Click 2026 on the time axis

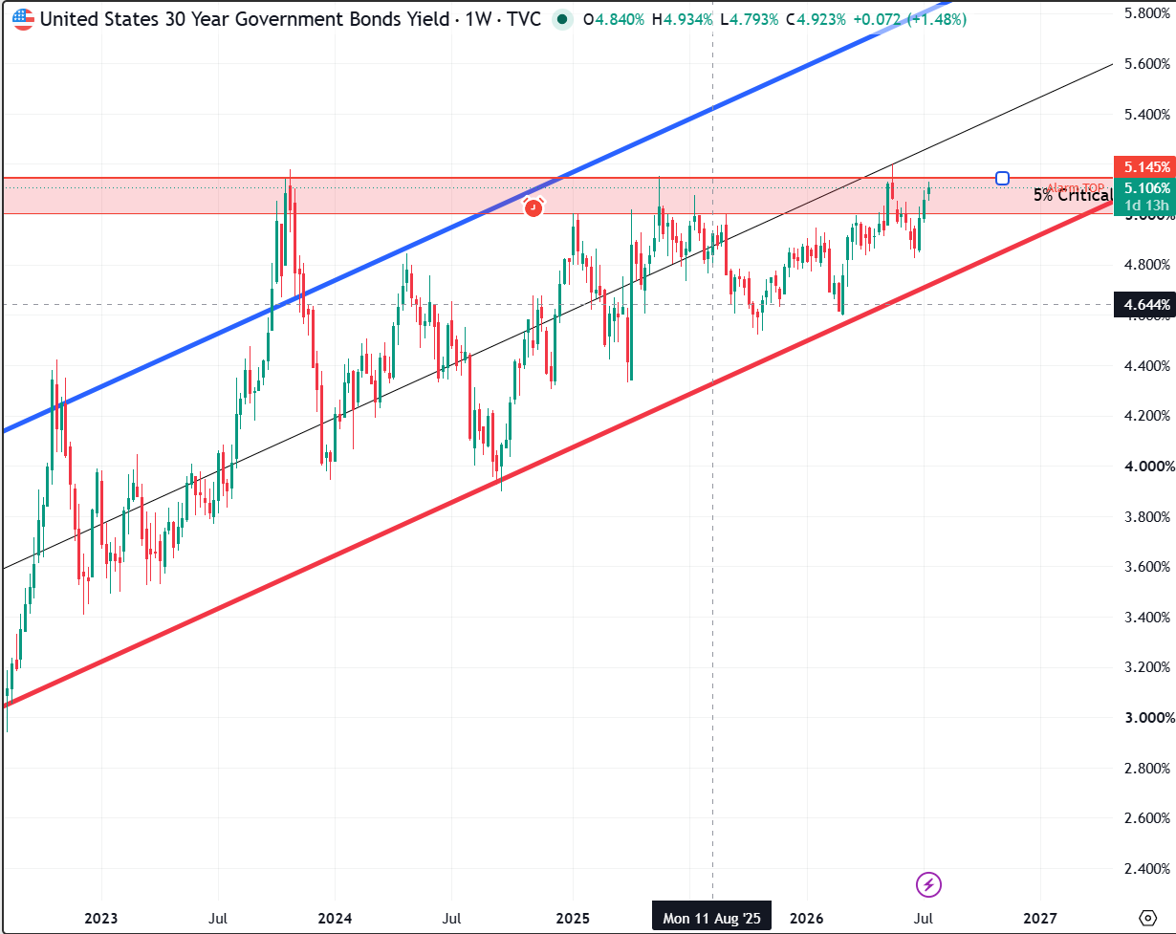coord(808,918)
